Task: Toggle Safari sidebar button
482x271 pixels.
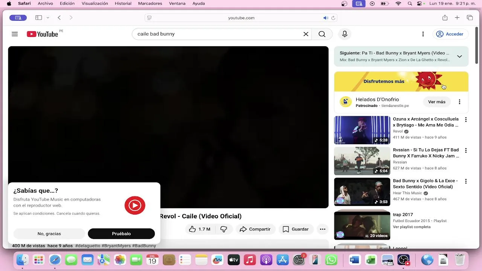Action: (x=38, y=18)
